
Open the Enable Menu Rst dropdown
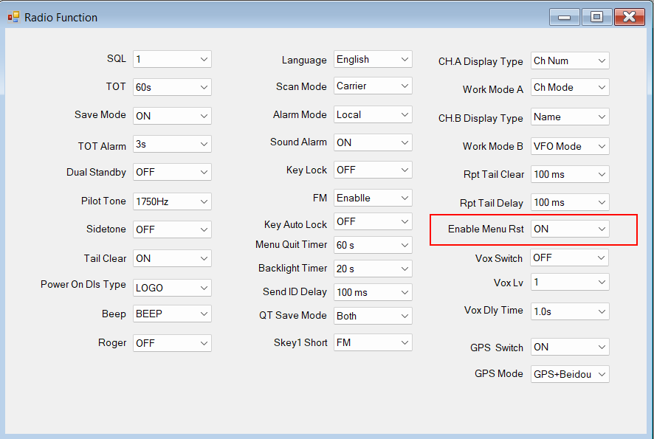point(570,229)
